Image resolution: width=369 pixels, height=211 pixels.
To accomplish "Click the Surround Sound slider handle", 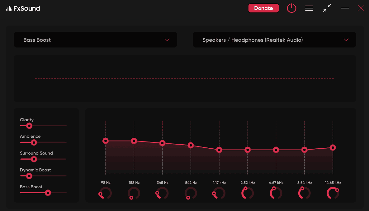I will click(x=34, y=159).
